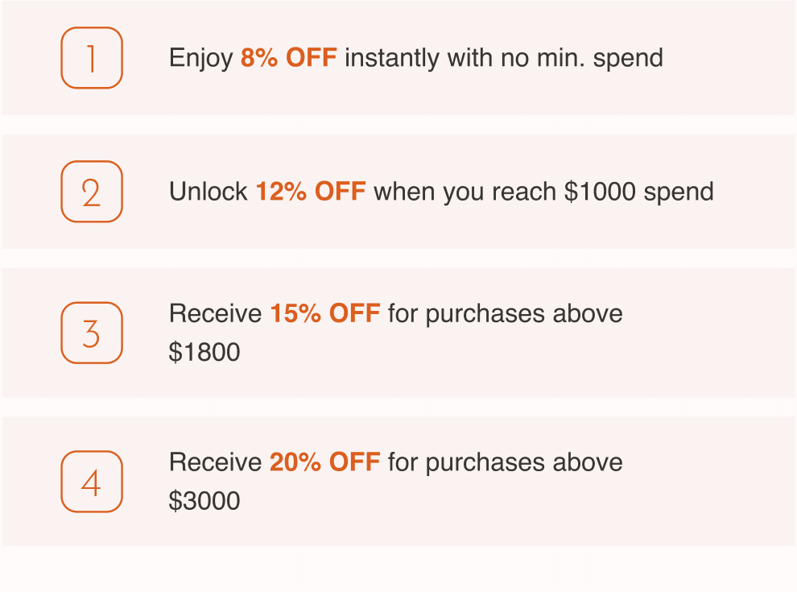Click the step 4 number icon

coord(92,482)
